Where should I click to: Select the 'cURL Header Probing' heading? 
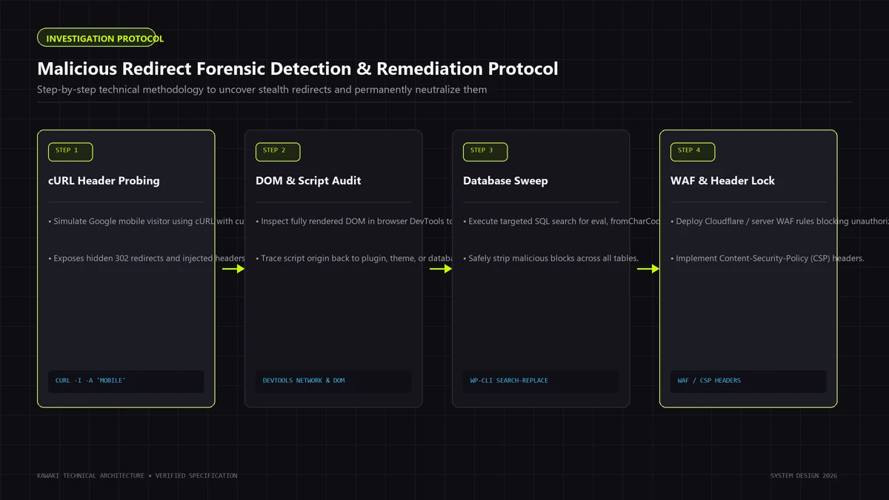click(104, 181)
